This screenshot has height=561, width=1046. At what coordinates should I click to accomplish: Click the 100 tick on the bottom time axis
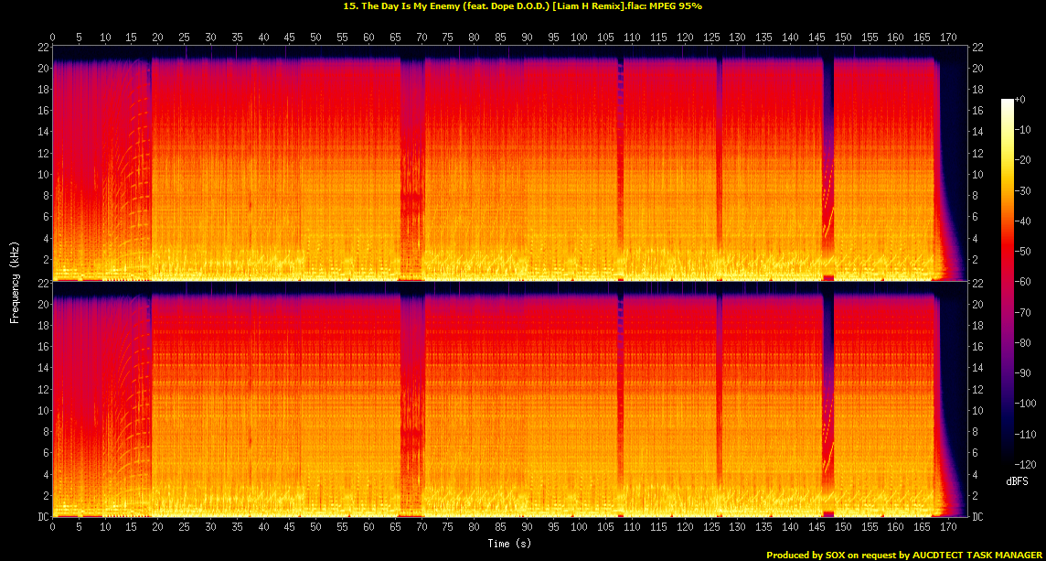(x=580, y=528)
